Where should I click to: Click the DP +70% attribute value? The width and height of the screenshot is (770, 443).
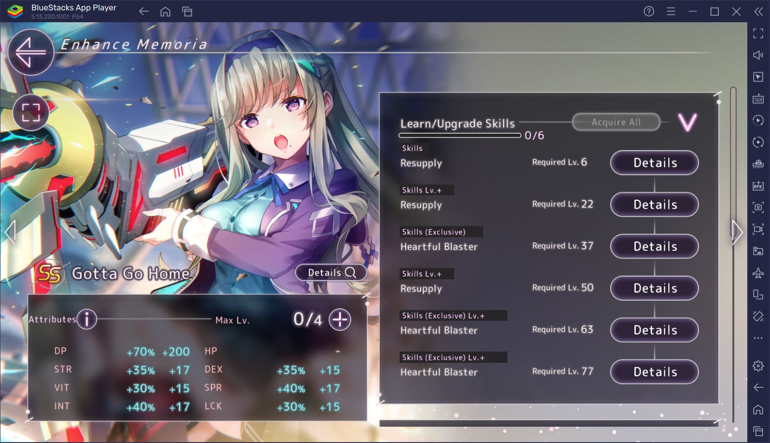click(x=141, y=352)
